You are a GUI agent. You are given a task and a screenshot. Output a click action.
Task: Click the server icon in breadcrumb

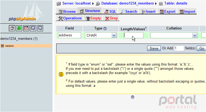pyautogui.click(x=59, y=4)
